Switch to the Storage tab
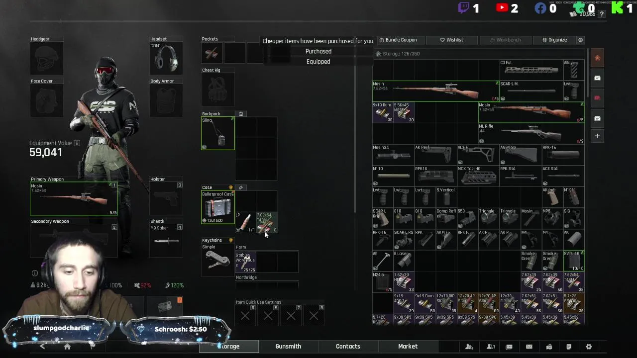637x358 pixels. (x=229, y=346)
